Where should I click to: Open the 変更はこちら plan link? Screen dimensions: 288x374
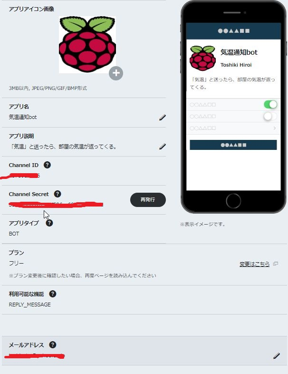(254, 264)
